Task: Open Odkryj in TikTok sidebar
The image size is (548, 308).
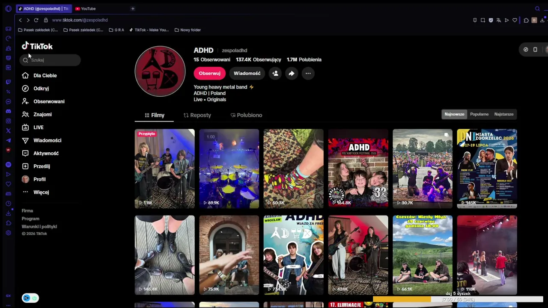Action: click(36, 89)
